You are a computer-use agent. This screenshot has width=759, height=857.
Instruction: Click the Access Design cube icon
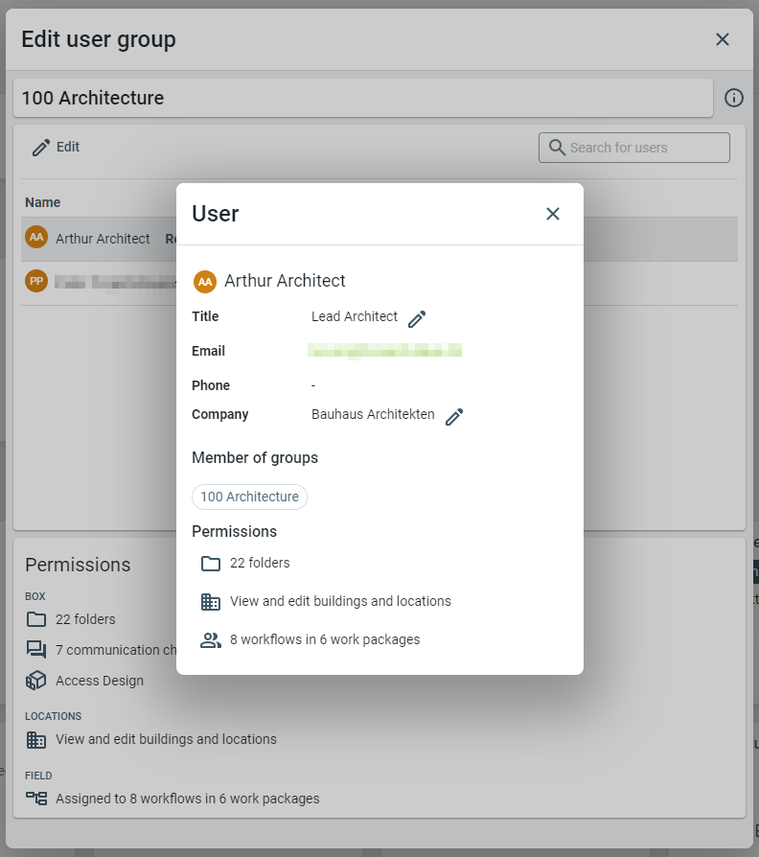36,681
